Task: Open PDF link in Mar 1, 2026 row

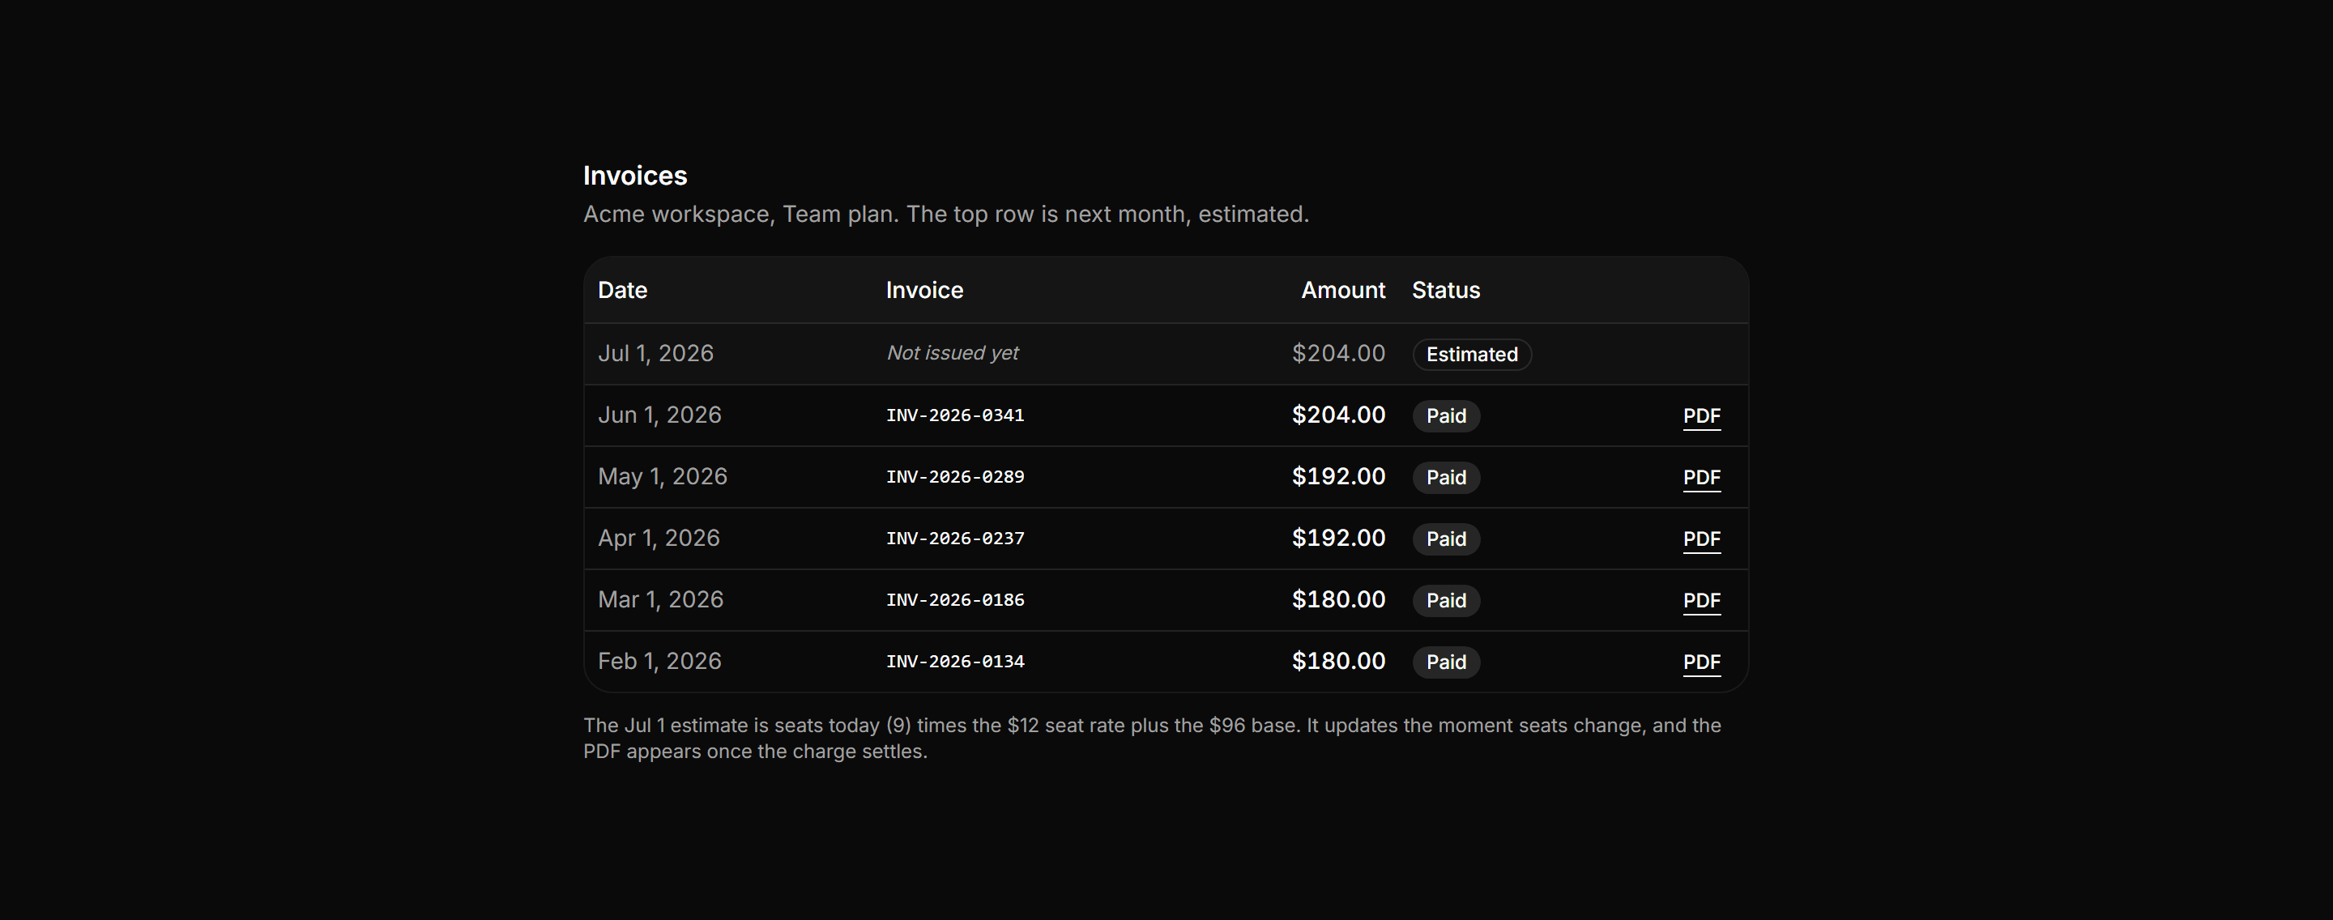Action: [x=1702, y=600]
